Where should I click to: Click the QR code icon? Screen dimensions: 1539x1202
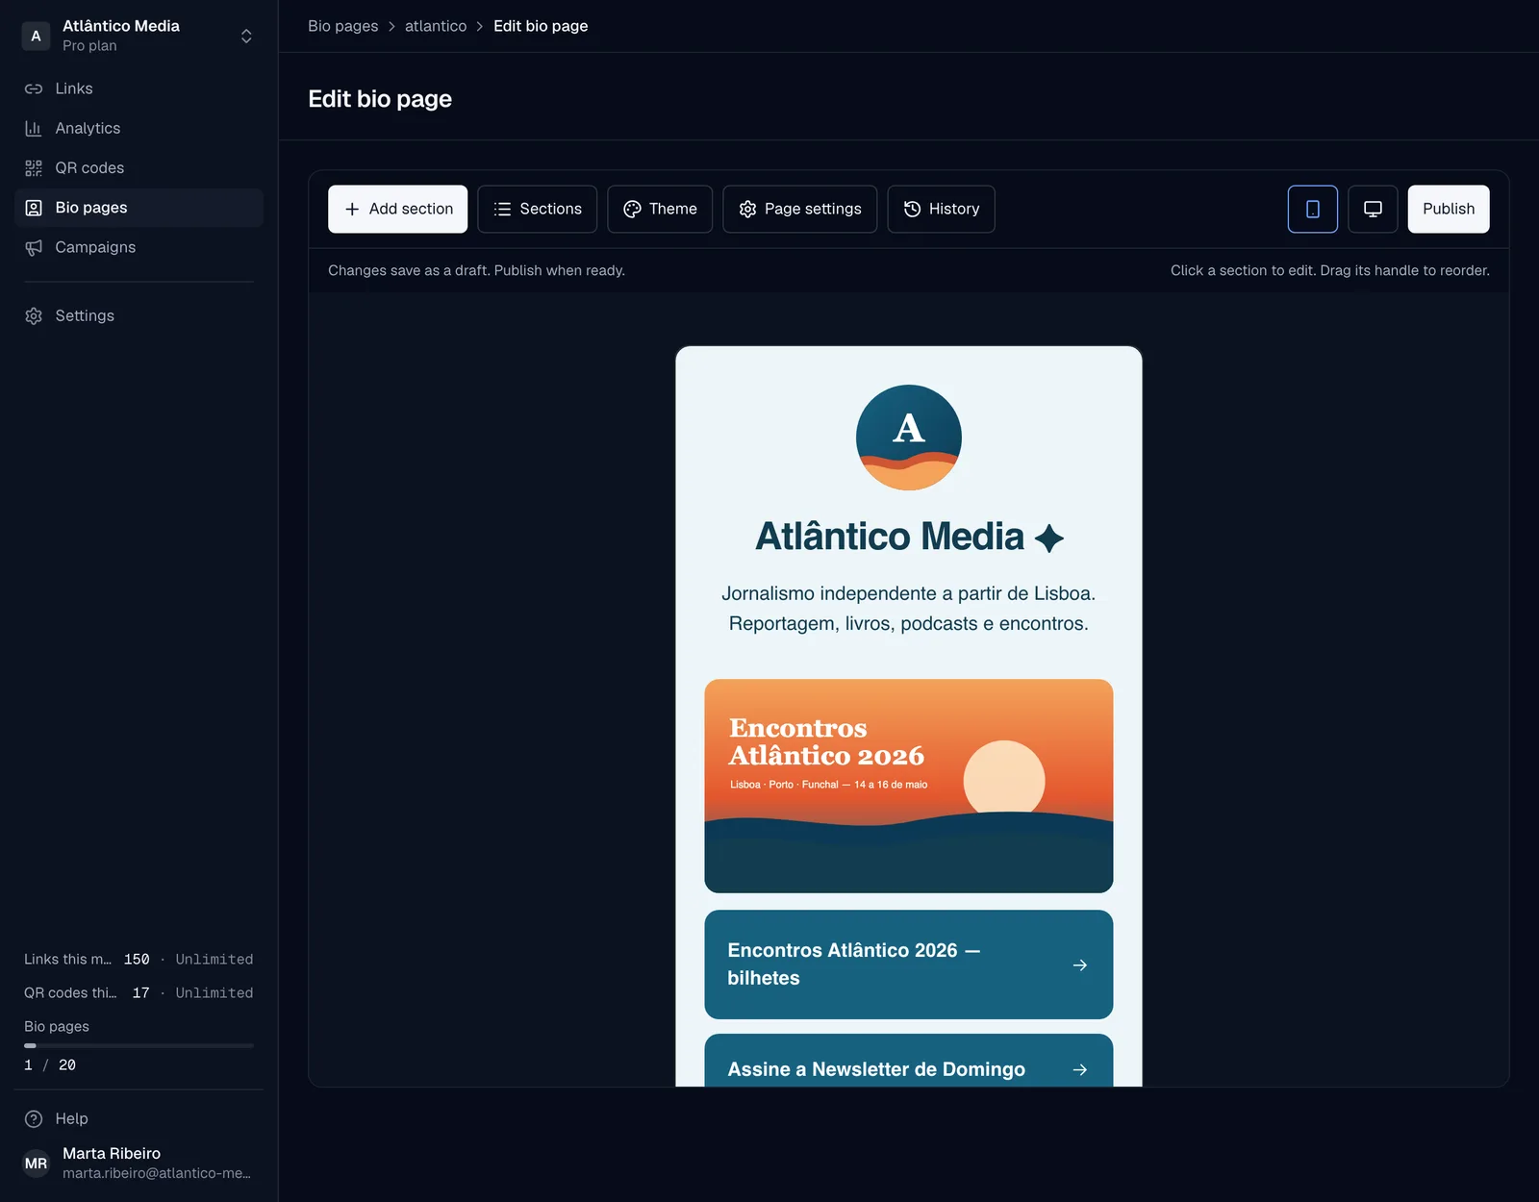(34, 168)
